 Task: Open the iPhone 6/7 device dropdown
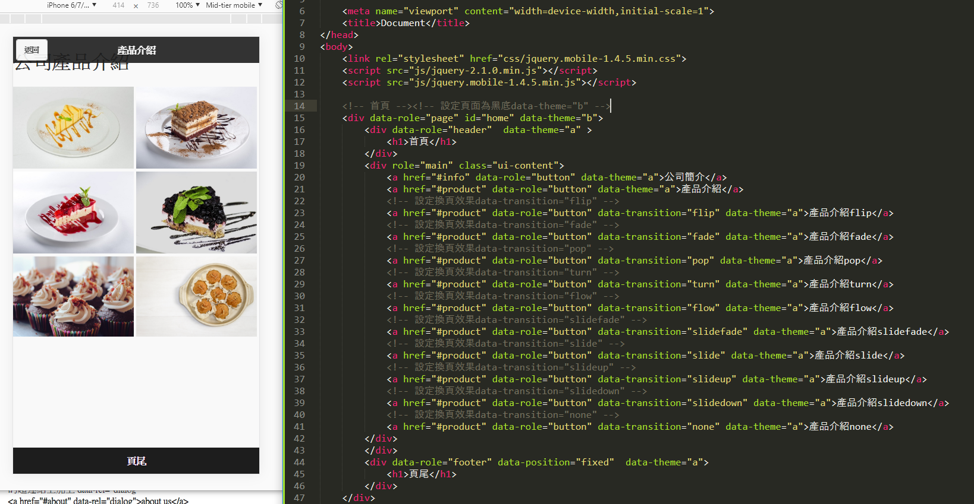(x=71, y=5)
